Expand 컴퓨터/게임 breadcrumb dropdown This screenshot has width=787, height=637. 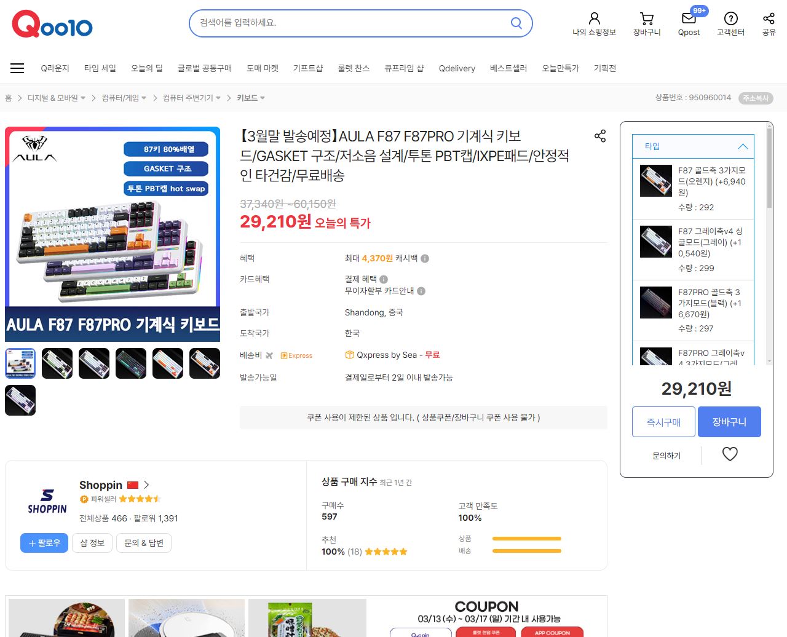[x=144, y=98]
